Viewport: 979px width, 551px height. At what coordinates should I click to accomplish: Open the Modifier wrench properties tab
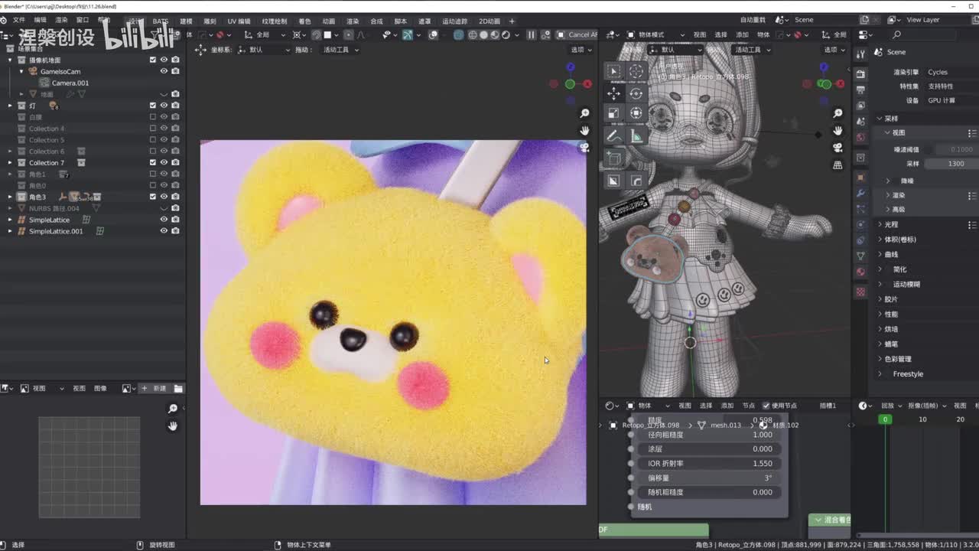pyautogui.click(x=860, y=193)
